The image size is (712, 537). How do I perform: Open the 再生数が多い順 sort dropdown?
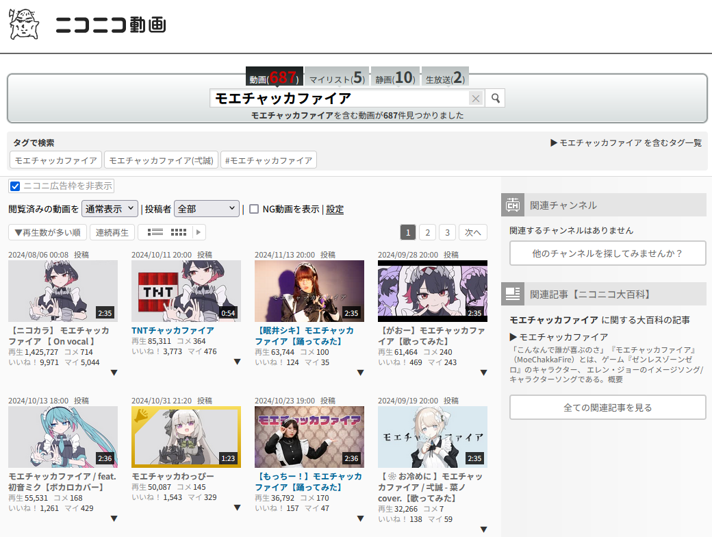(x=48, y=232)
